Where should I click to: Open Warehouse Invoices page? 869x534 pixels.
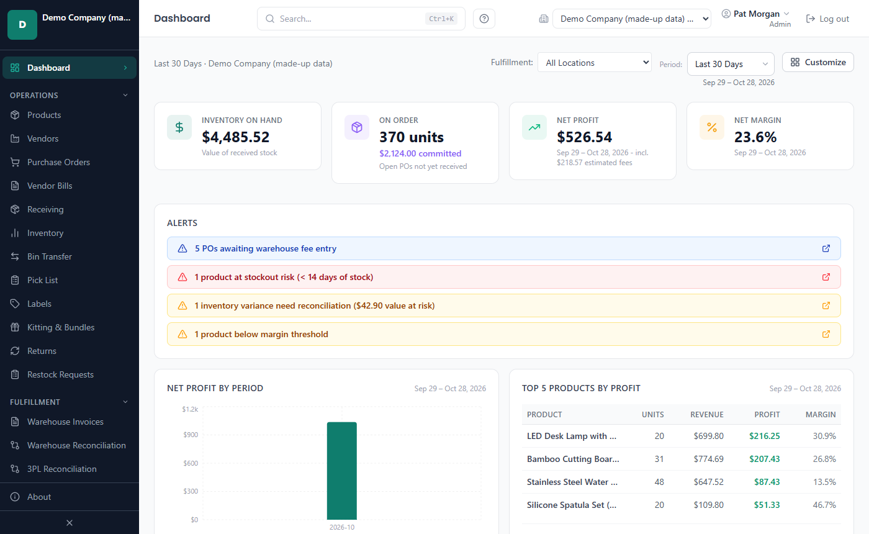tap(70, 422)
